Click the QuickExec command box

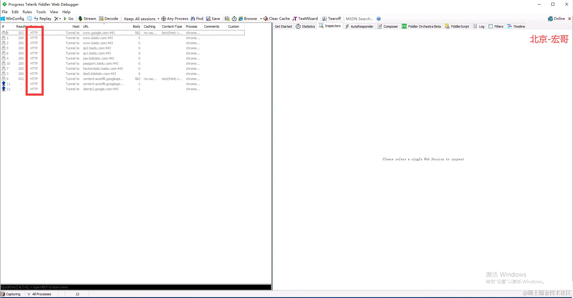[x=136, y=287]
